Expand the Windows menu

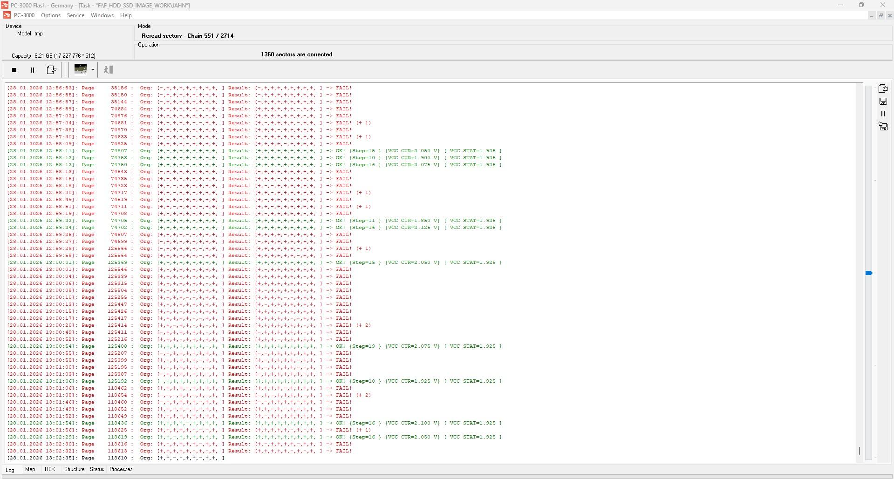click(102, 15)
